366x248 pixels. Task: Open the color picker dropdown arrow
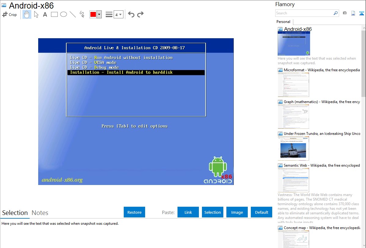click(99, 14)
